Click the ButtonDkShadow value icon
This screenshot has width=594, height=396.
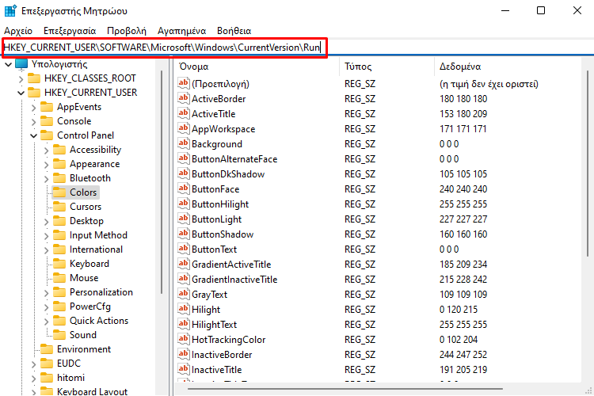point(184,173)
